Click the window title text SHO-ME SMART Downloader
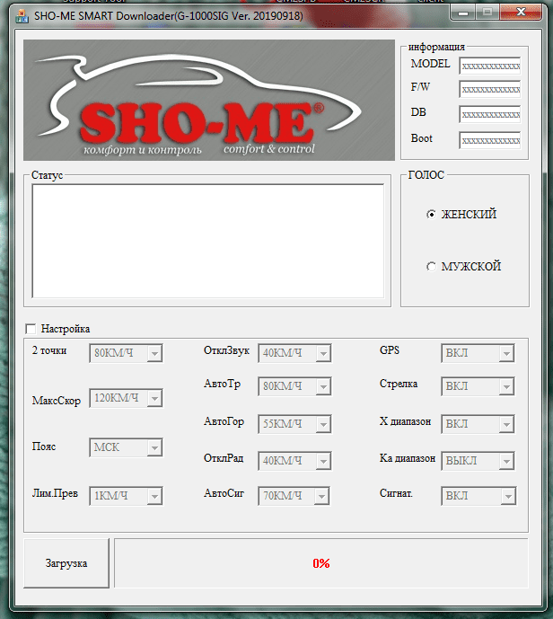 [x=169, y=16]
